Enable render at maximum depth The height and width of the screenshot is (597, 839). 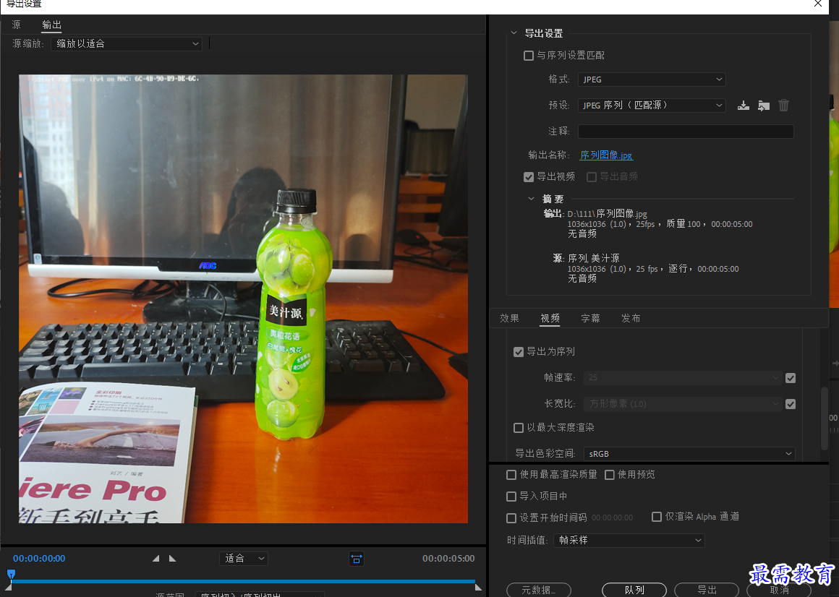[x=519, y=428]
